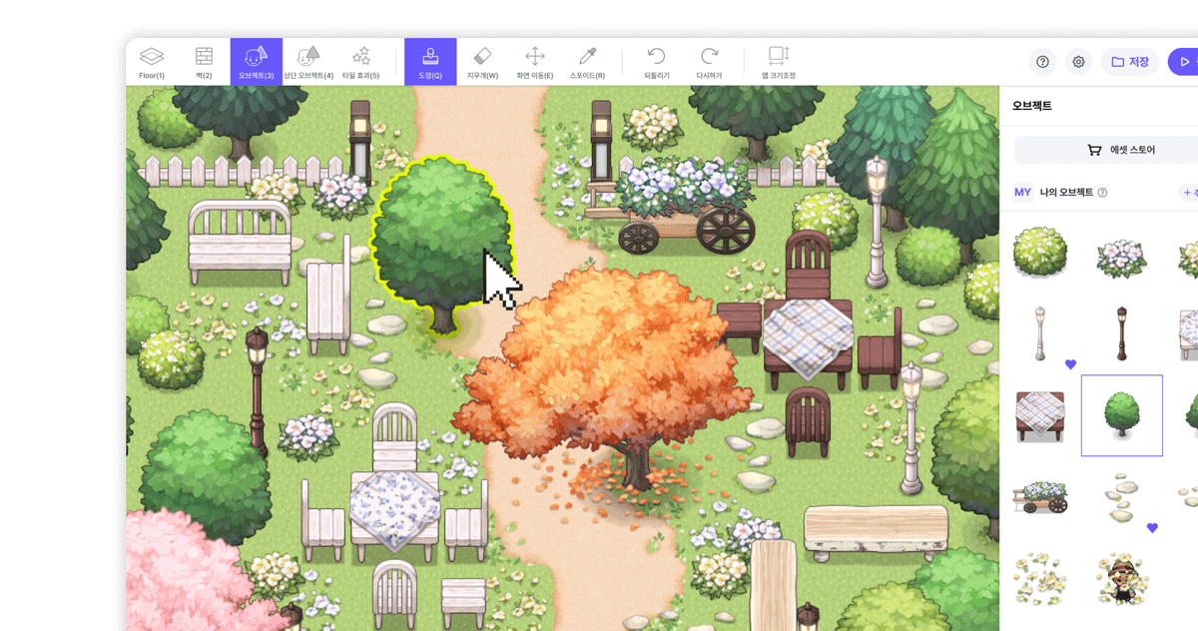This screenshot has width=1198, height=631.
Task: Select the flower cart object thumbnail
Action: coord(1040,495)
